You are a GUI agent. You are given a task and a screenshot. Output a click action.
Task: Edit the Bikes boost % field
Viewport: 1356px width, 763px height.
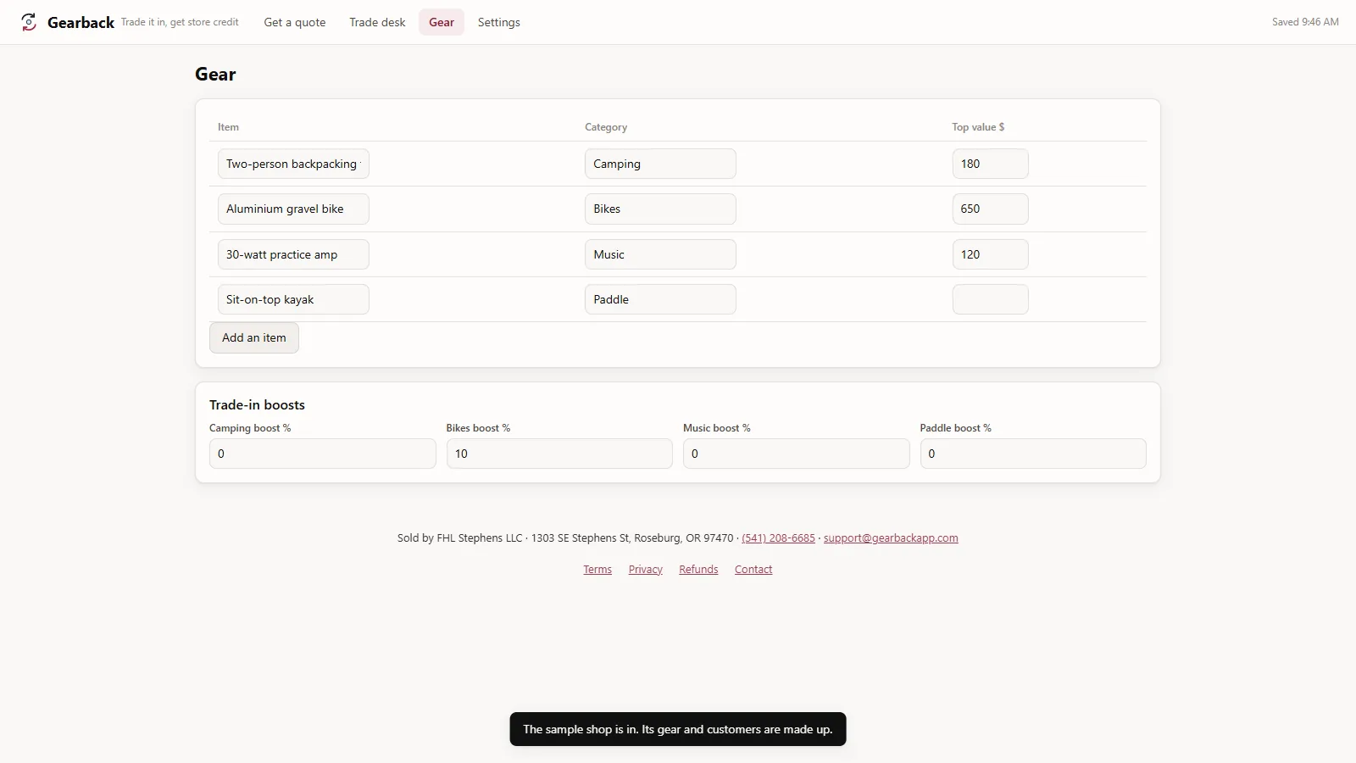[x=559, y=454]
